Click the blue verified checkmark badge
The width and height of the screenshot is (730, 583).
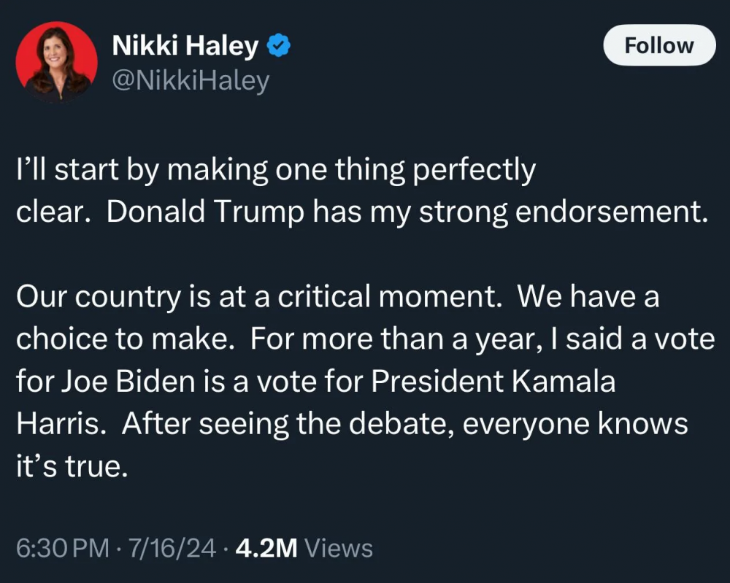[x=279, y=47]
